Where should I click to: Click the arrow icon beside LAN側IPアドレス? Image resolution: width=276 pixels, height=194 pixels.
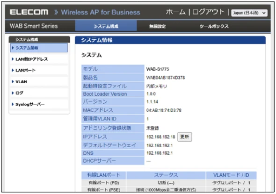(13, 59)
